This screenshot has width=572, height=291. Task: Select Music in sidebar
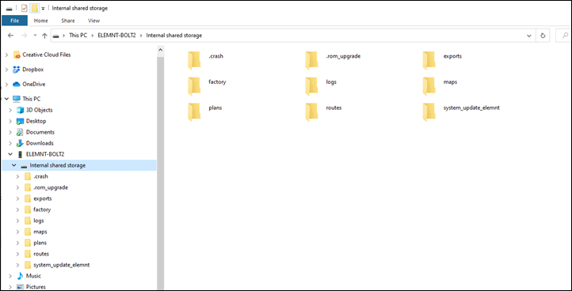pyautogui.click(x=33, y=276)
